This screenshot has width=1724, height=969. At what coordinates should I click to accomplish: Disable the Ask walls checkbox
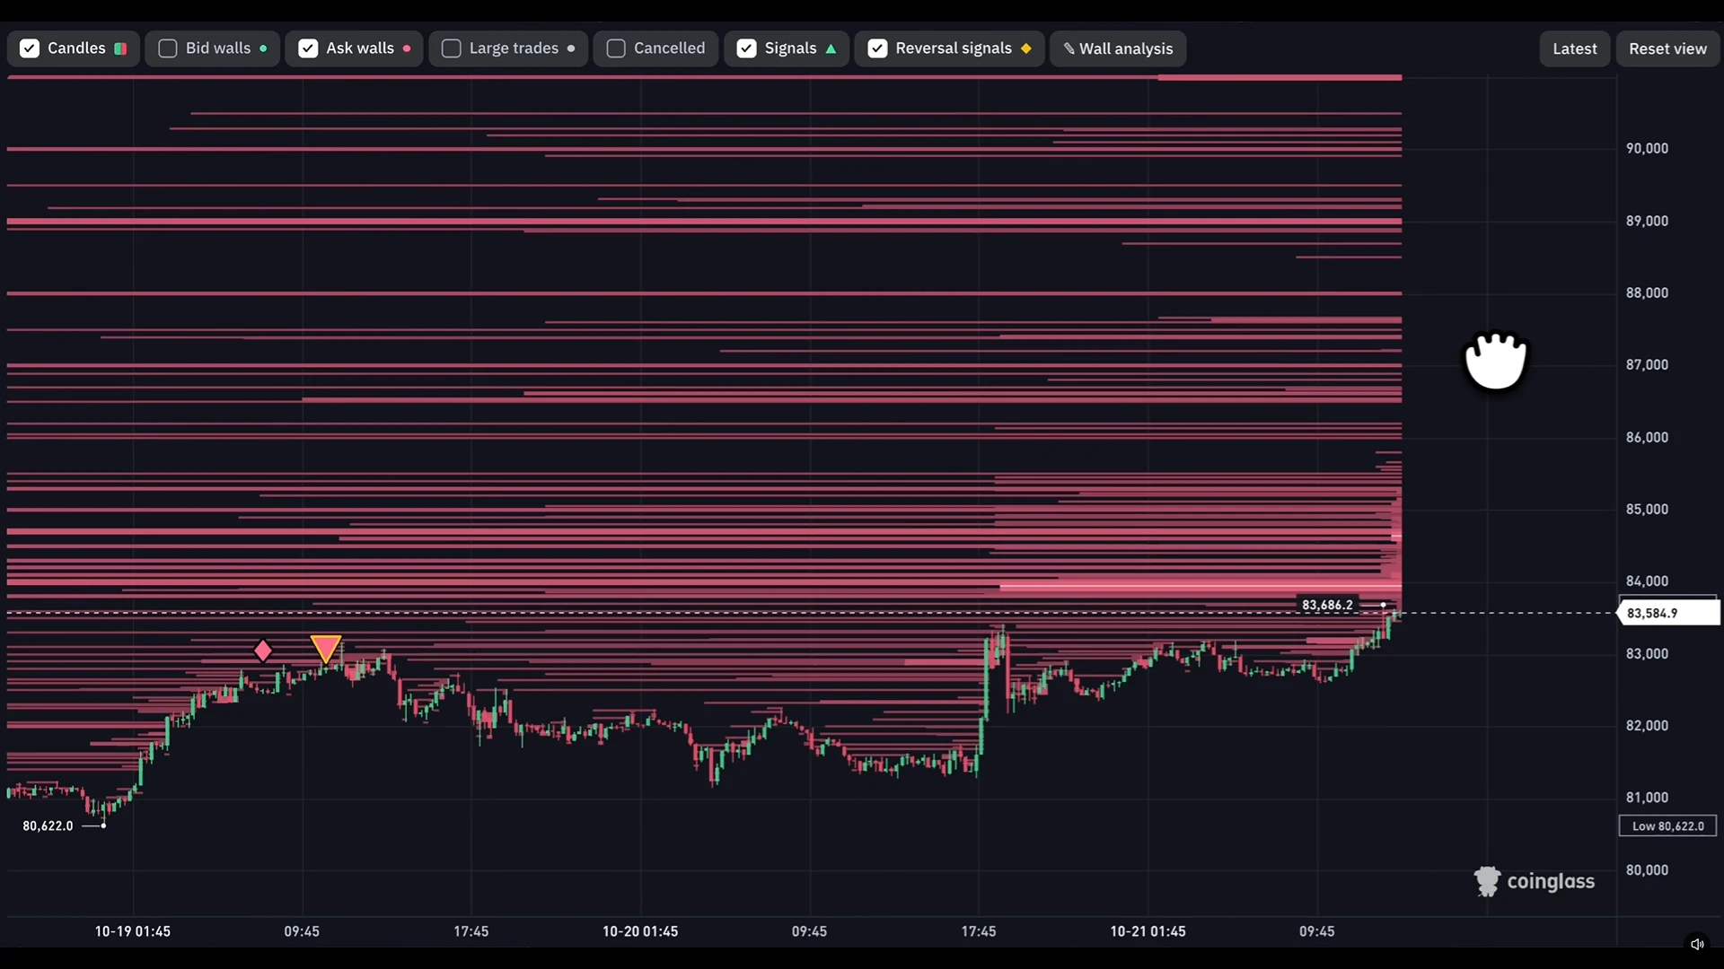pos(308,48)
